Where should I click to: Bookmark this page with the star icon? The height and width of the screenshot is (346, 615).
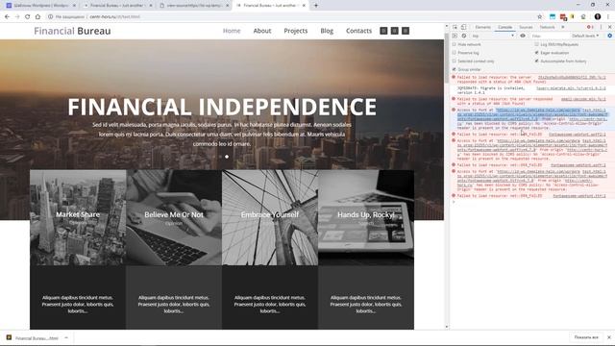click(x=540, y=17)
